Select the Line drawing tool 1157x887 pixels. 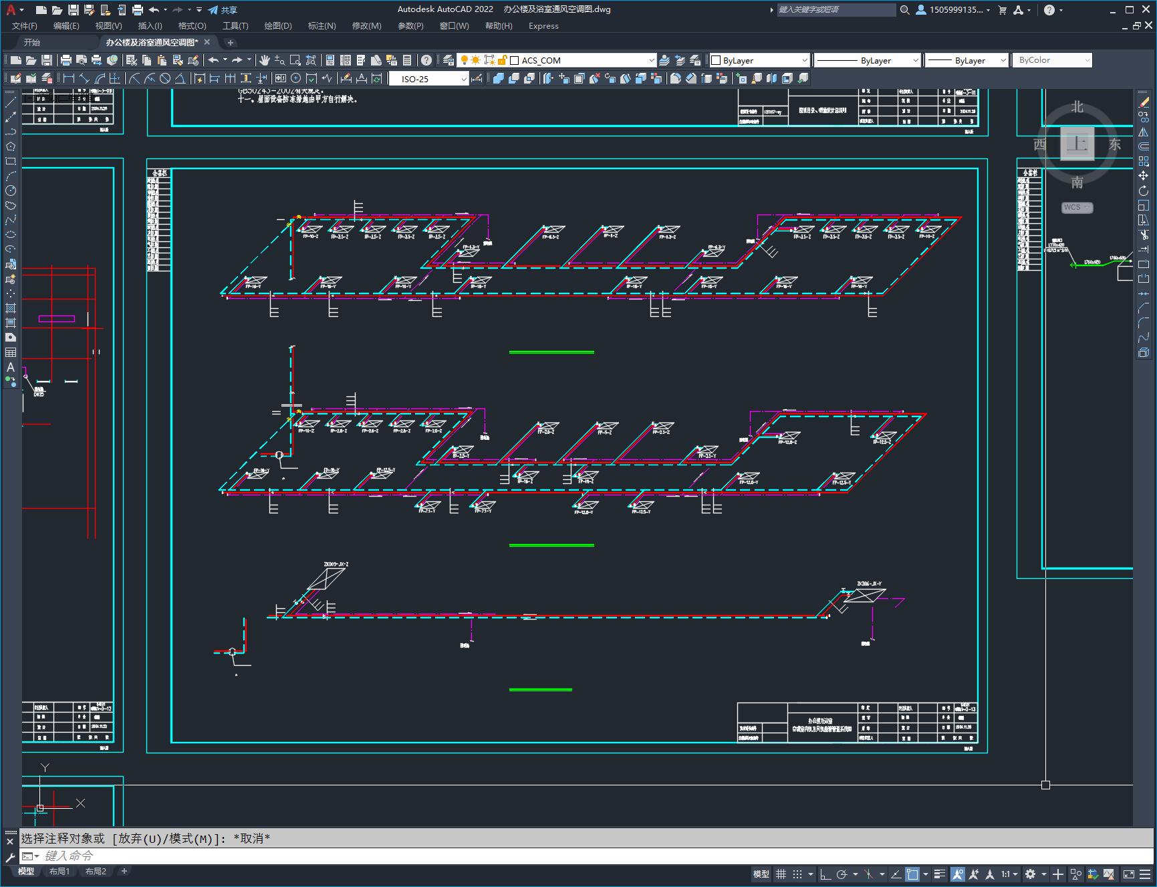point(11,102)
